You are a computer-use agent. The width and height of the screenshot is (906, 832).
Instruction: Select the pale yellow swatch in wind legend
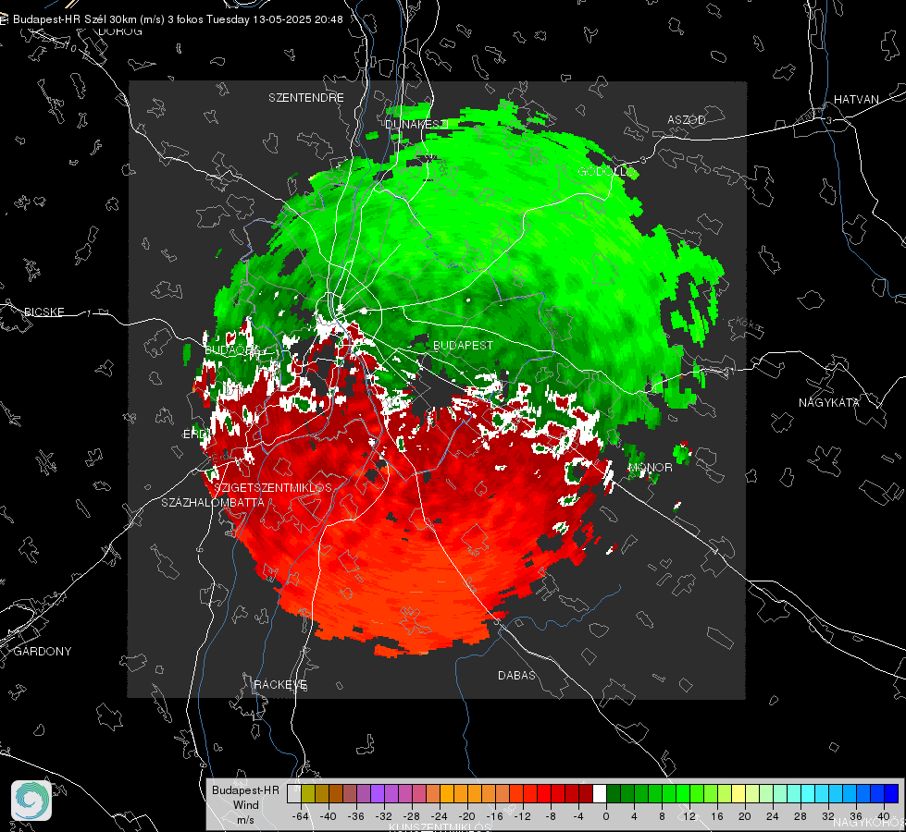(x=738, y=794)
